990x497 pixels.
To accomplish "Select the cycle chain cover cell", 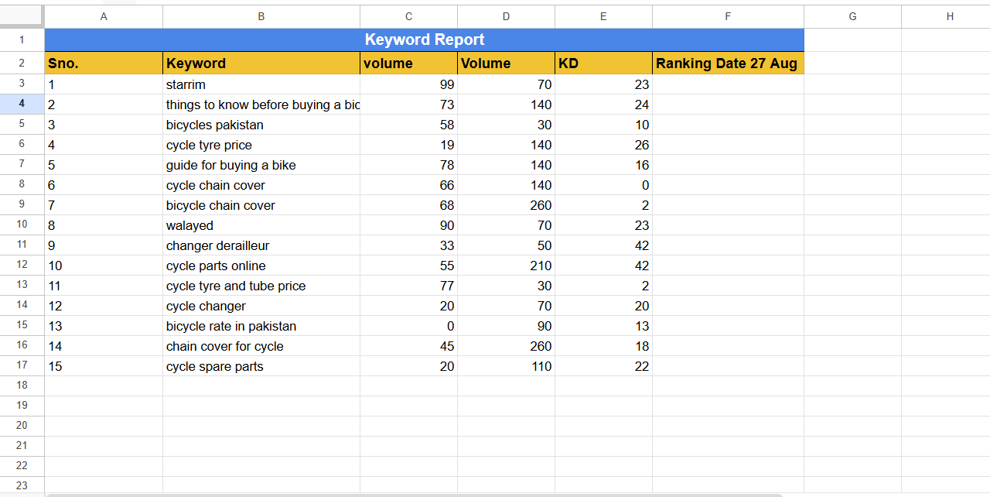I will pos(261,185).
